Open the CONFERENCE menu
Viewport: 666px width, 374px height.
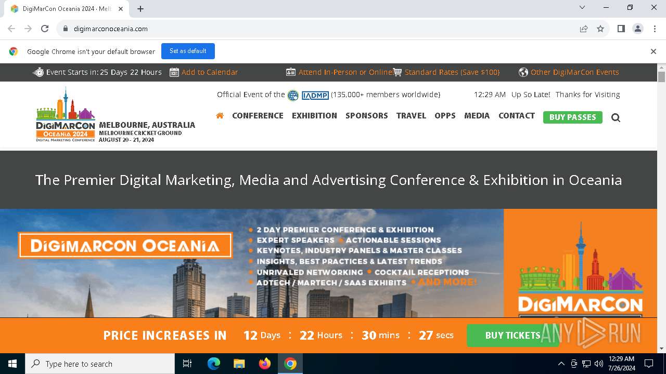click(x=258, y=116)
